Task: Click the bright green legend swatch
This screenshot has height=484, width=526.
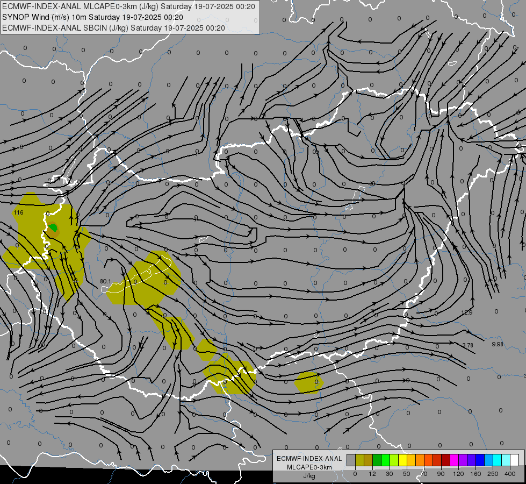Action: point(385,460)
